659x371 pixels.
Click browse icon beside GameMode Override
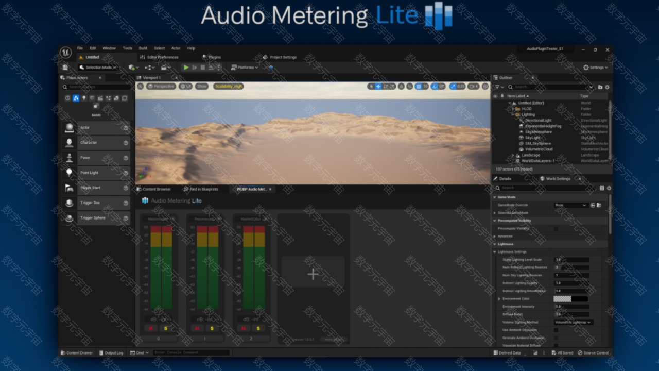(599, 205)
